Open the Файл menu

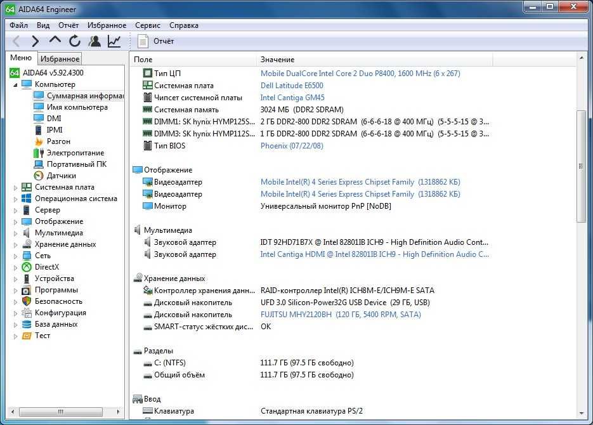click(18, 25)
